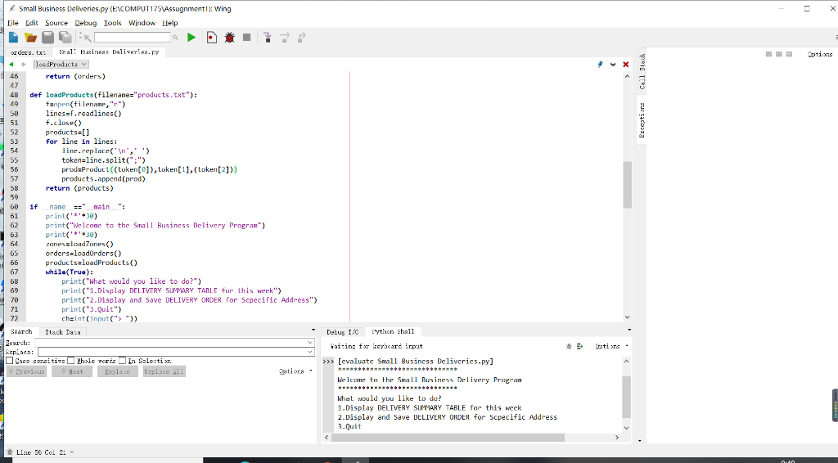Tick the Whole words checkbox

tap(70, 361)
